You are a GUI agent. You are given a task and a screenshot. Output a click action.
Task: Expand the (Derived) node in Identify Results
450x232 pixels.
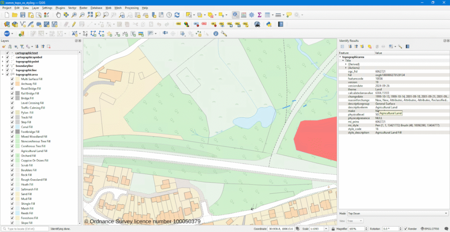point(346,64)
